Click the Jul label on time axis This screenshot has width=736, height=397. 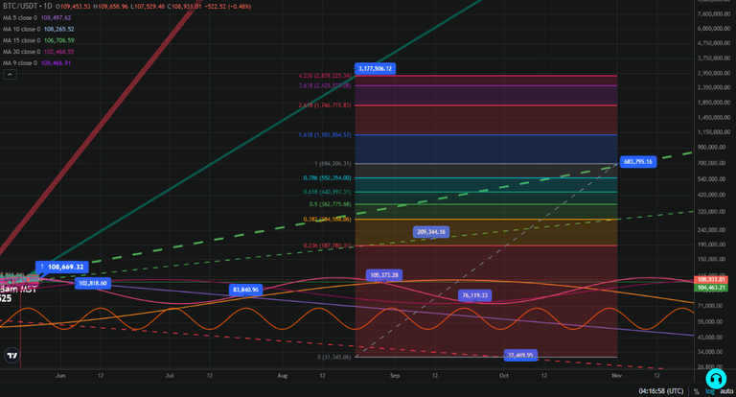(x=170, y=375)
